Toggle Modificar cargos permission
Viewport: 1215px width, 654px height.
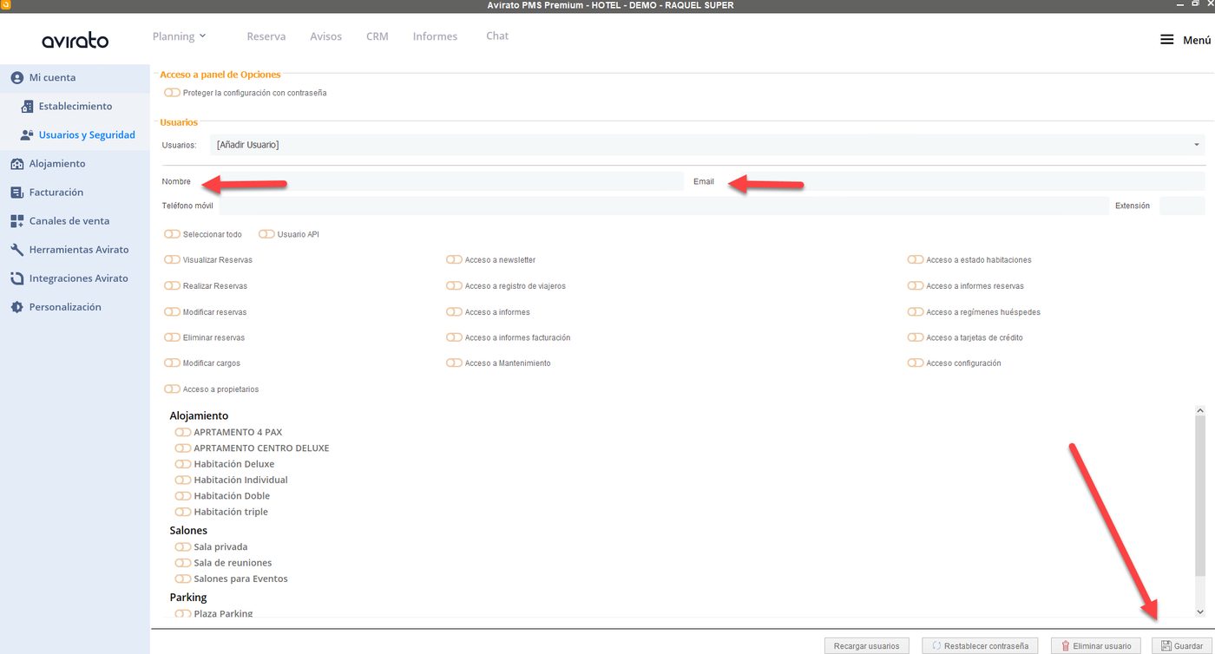(x=172, y=363)
